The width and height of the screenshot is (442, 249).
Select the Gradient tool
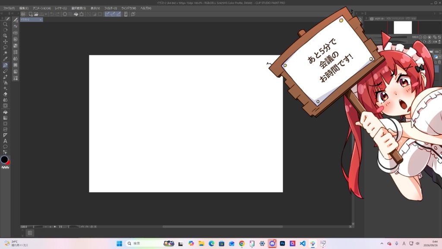tap(5, 118)
